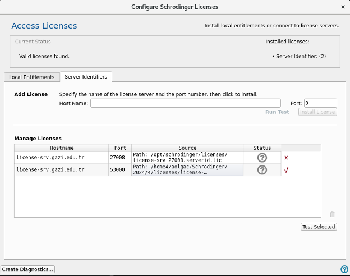The image size is (350, 276).
Task: Select hostname cell in the port 27008 row
Action: tap(62, 158)
